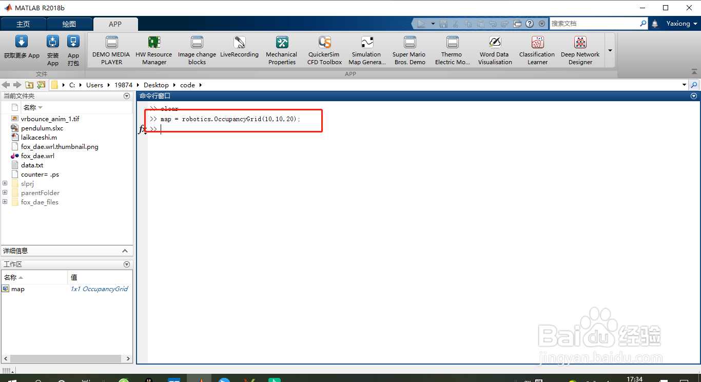Expand the fox_dae_files folder
The height and width of the screenshot is (382, 701).
click(5, 202)
